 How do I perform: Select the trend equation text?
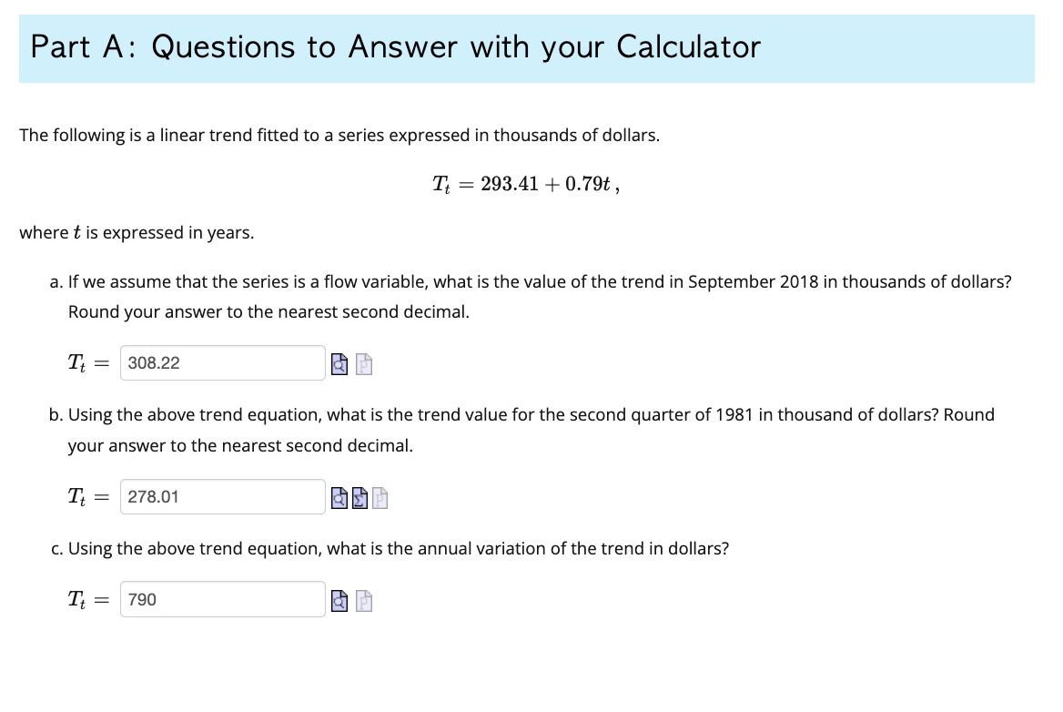coord(526,184)
